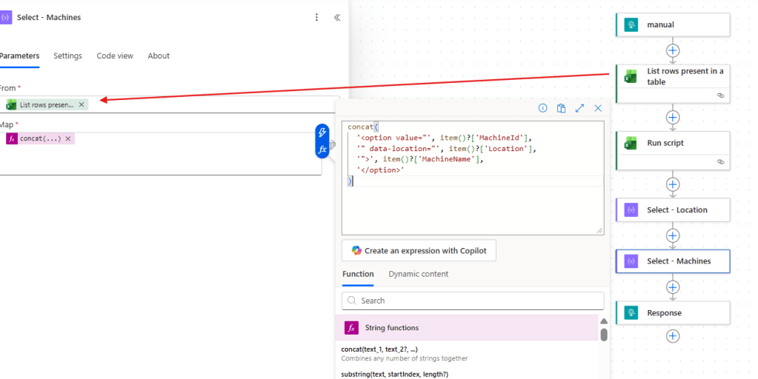The width and height of the screenshot is (758, 379).
Task: Collapse the String functions group
Action: tap(467, 328)
